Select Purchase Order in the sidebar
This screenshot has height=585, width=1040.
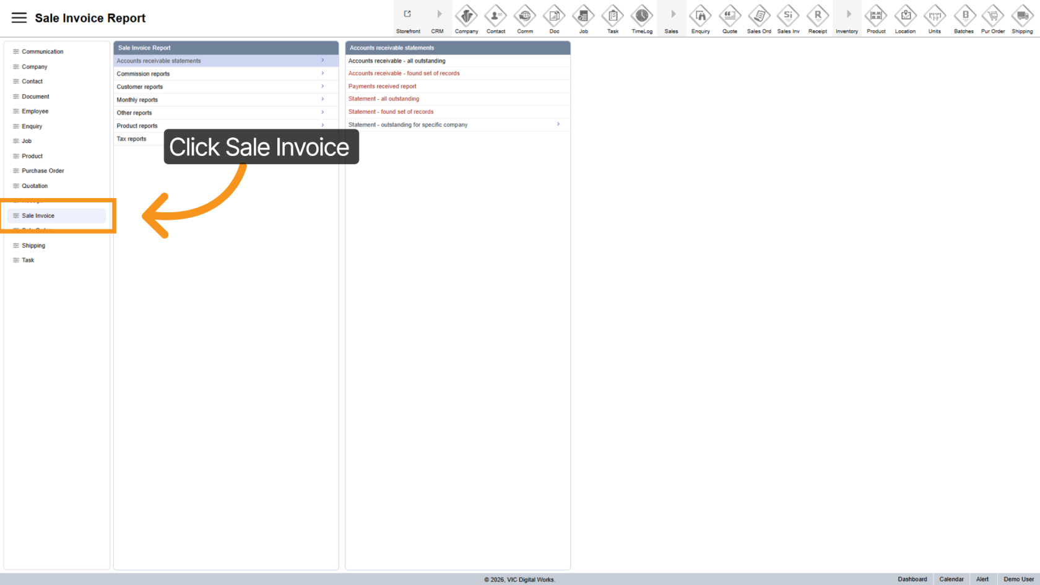click(x=43, y=171)
